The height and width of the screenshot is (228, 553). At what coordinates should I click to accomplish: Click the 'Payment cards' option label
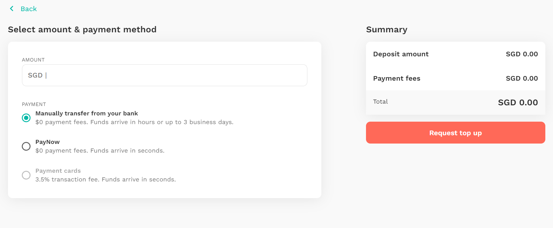click(58, 171)
